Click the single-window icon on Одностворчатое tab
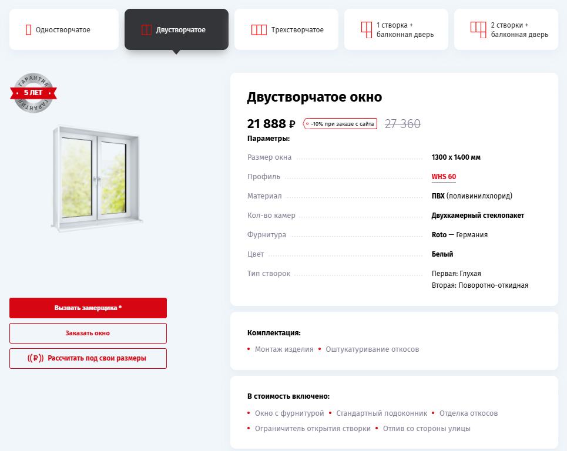This screenshot has width=567, height=451. pyautogui.click(x=27, y=29)
